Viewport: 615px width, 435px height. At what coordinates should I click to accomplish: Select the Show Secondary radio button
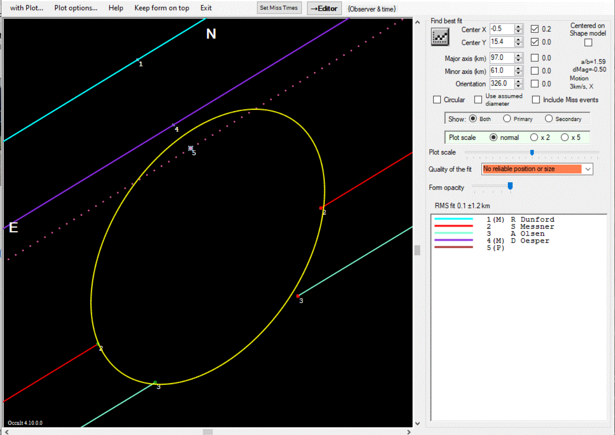click(x=549, y=119)
